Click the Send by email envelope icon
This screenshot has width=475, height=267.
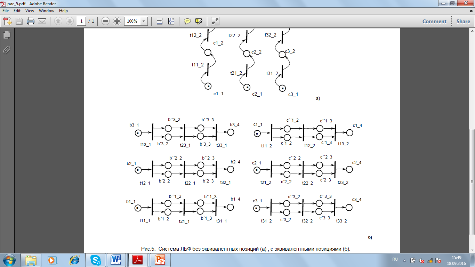[x=42, y=21]
